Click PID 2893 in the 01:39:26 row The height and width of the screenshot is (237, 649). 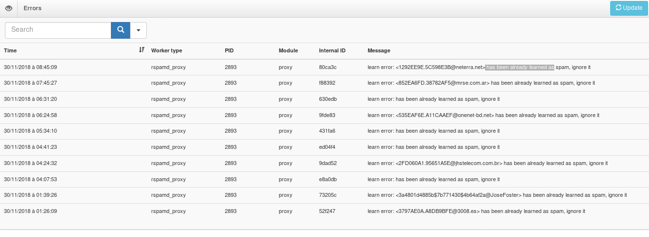click(231, 195)
